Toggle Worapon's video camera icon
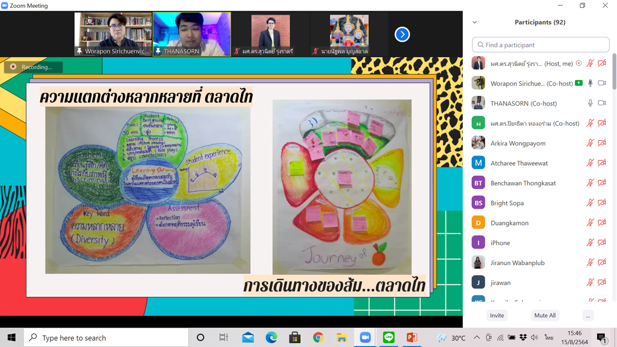617x347 pixels. [x=602, y=83]
